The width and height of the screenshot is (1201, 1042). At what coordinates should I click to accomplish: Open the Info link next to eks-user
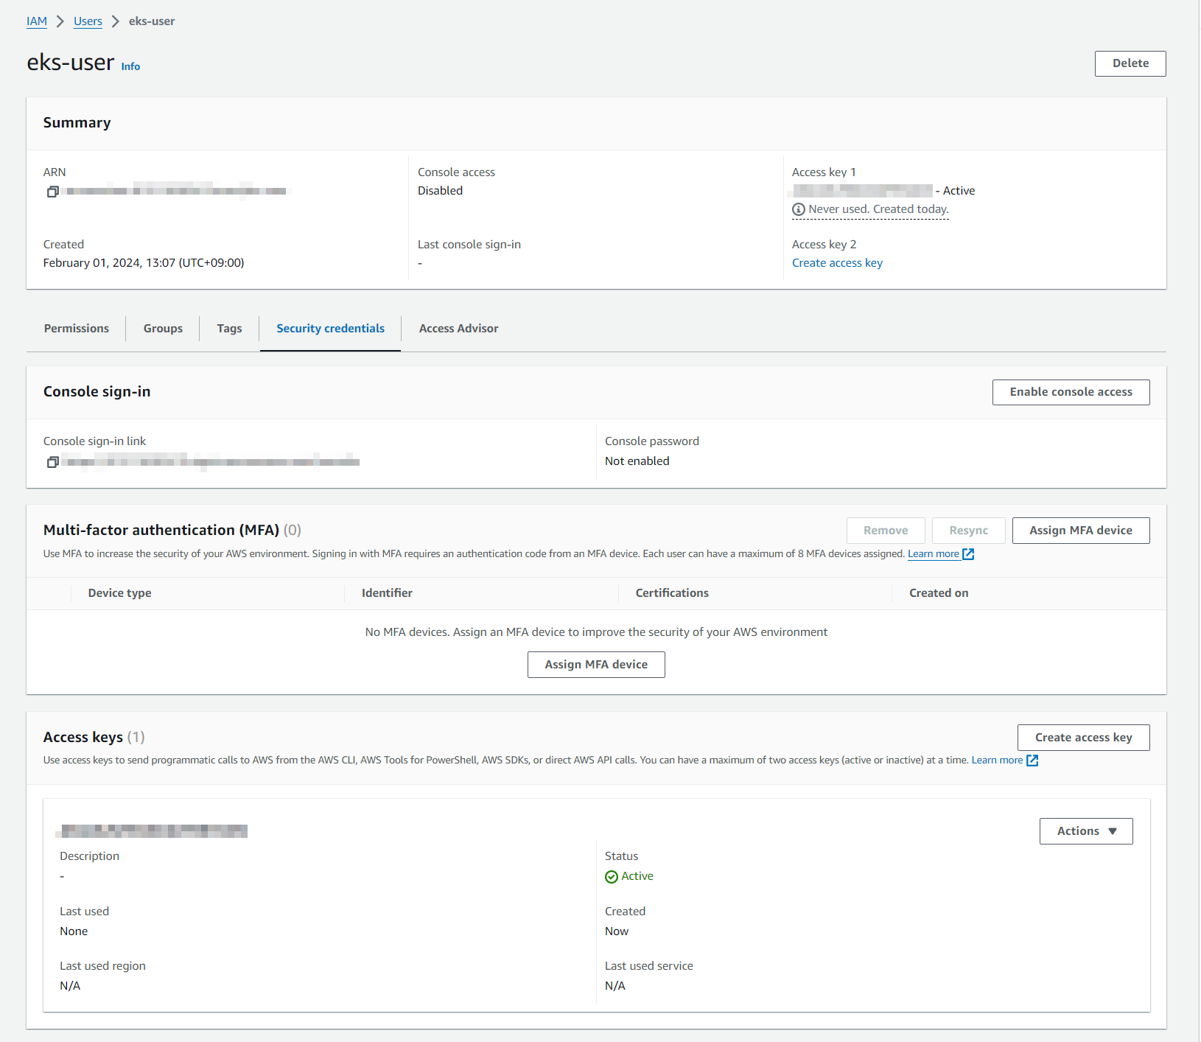click(x=130, y=67)
